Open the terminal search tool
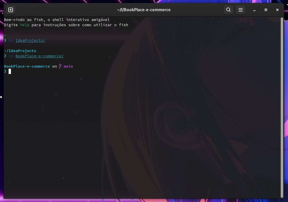 [228, 10]
